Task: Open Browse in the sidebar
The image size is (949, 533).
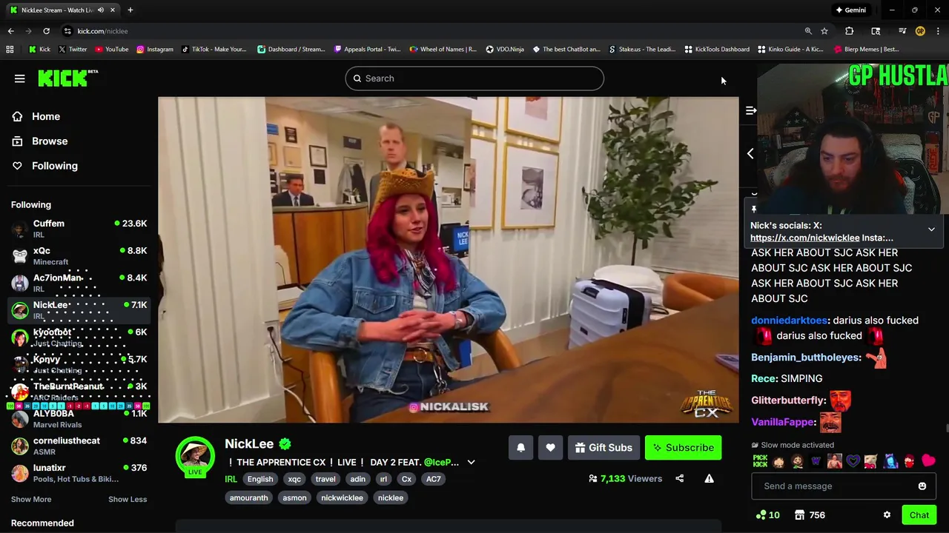Action: (50, 141)
